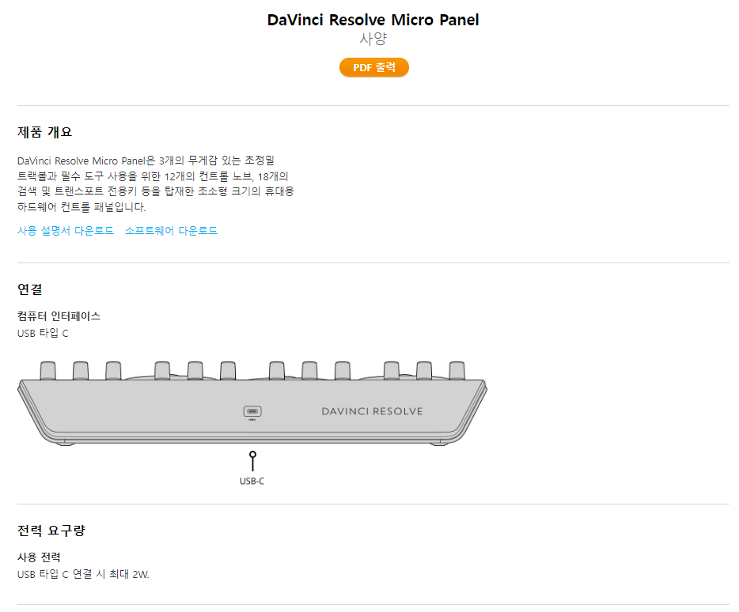Image resolution: width=739 pixels, height=612 pixels.
Task: Click the rightmost knob on the panel diagram
Action: (x=457, y=370)
